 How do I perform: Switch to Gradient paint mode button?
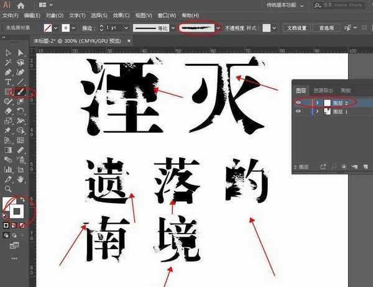click(14, 225)
